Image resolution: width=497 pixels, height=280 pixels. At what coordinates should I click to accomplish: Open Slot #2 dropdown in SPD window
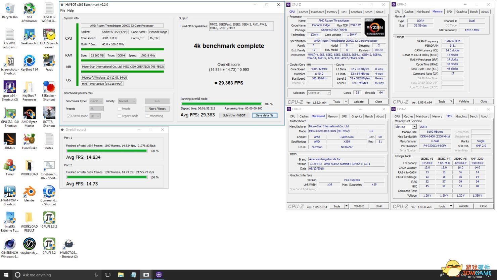pyautogui.click(x=406, y=127)
